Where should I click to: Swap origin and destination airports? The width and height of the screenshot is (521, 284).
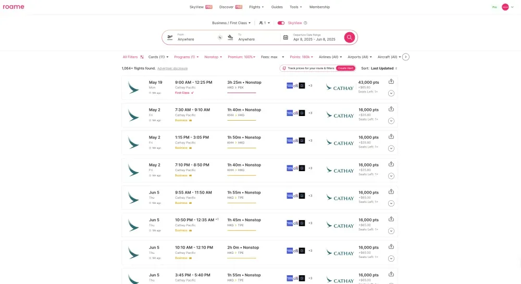click(220, 37)
